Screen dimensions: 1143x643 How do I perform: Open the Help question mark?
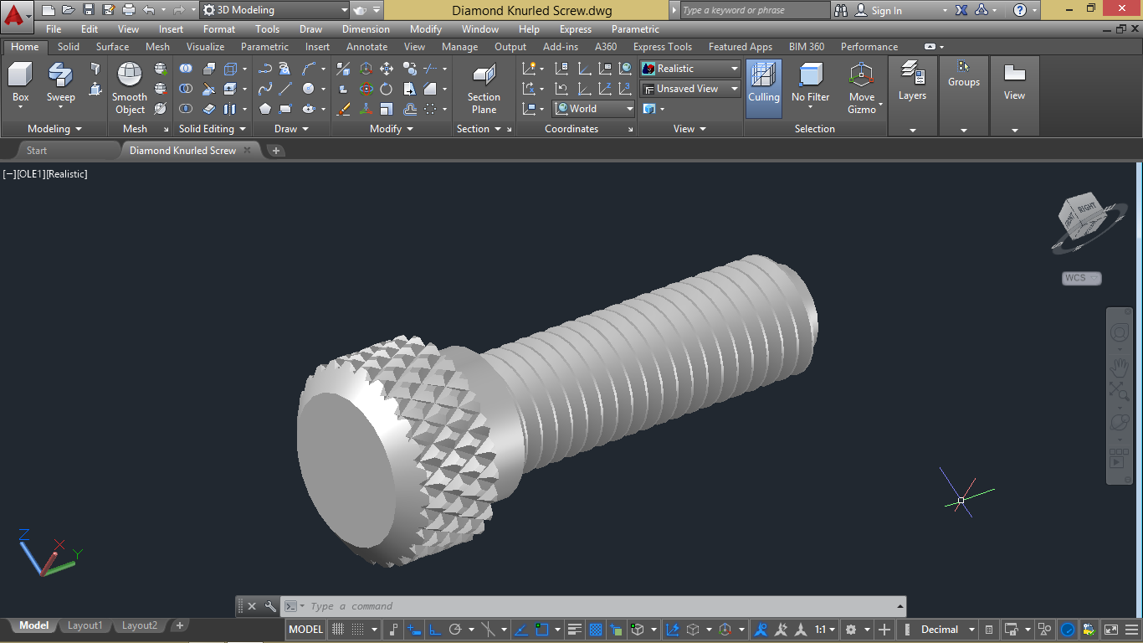click(x=1019, y=10)
